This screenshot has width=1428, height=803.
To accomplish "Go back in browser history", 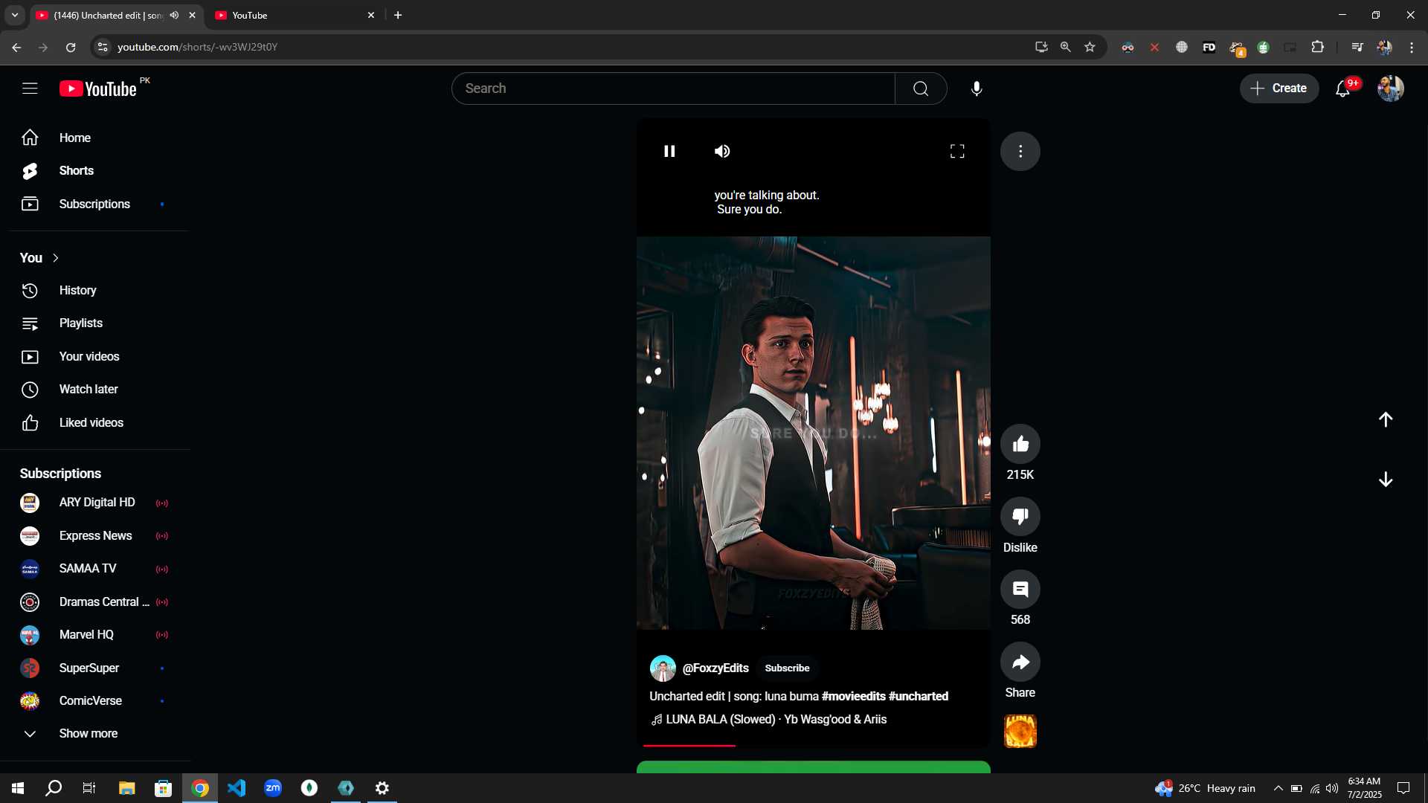I will [x=16, y=47].
